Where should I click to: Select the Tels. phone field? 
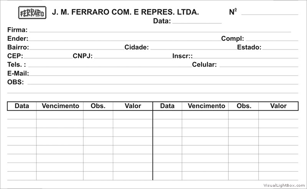pyautogui.click(x=110, y=64)
